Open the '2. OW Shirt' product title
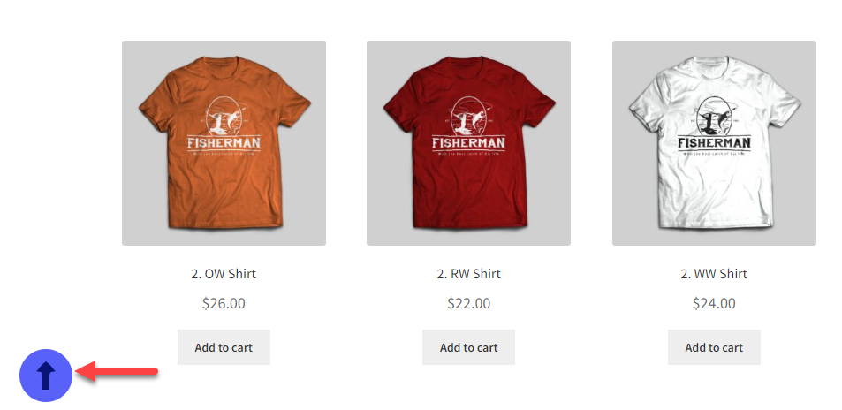842x410 pixels. coord(224,274)
